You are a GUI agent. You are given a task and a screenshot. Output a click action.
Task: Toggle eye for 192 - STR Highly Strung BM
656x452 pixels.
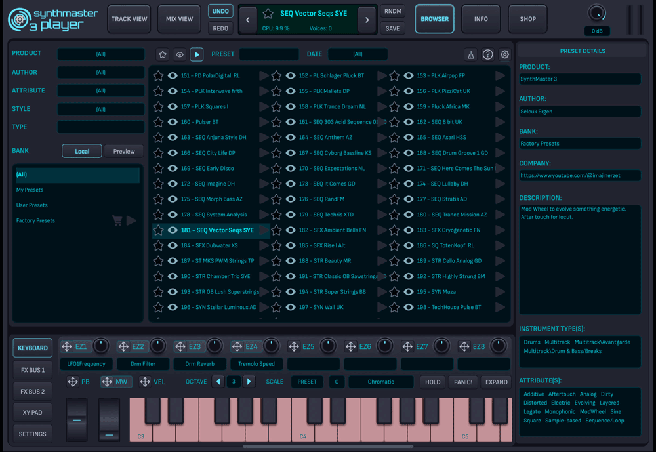point(409,276)
